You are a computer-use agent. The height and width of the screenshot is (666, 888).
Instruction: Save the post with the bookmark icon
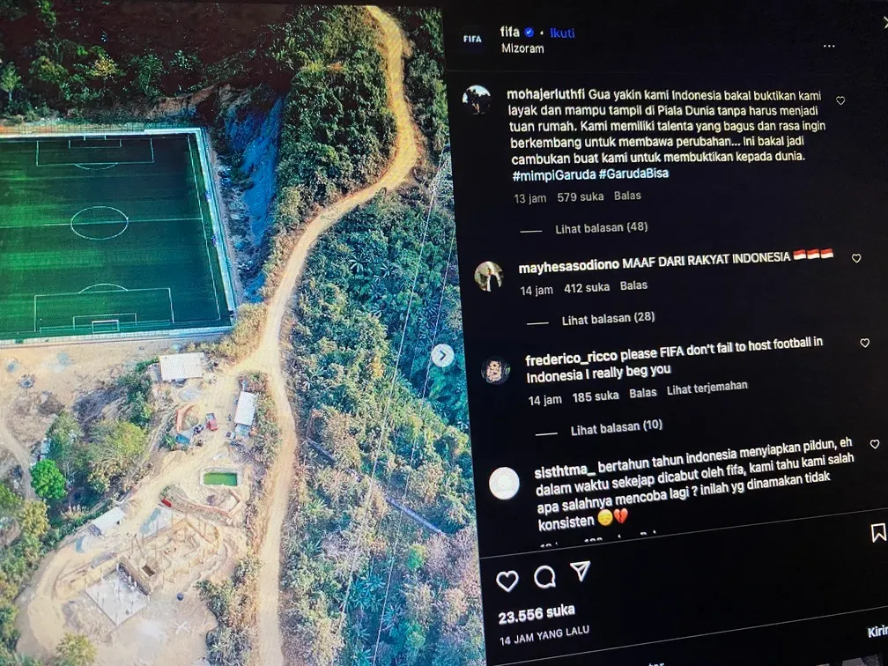(878, 533)
